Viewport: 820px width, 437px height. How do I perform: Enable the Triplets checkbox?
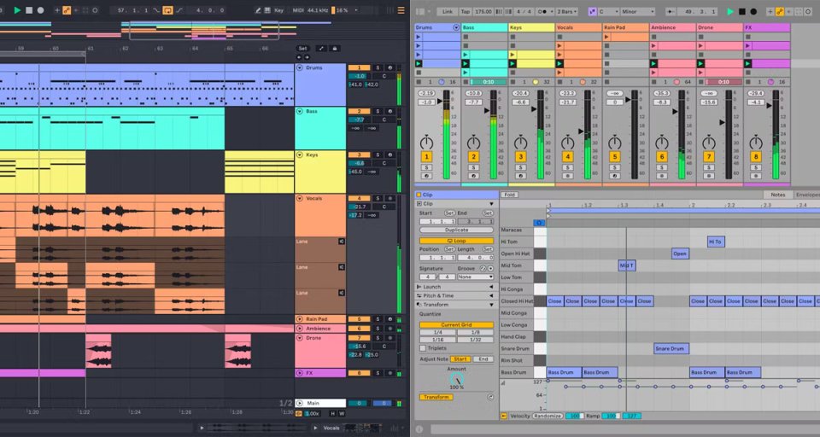423,348
